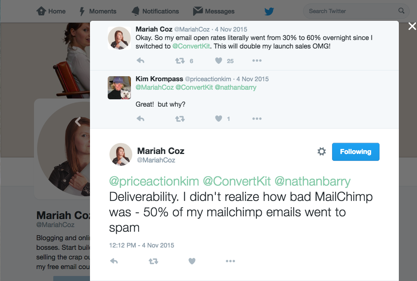Open more options on Mariah's first tweet
This screenshot has width=417, height=281.
257,61
